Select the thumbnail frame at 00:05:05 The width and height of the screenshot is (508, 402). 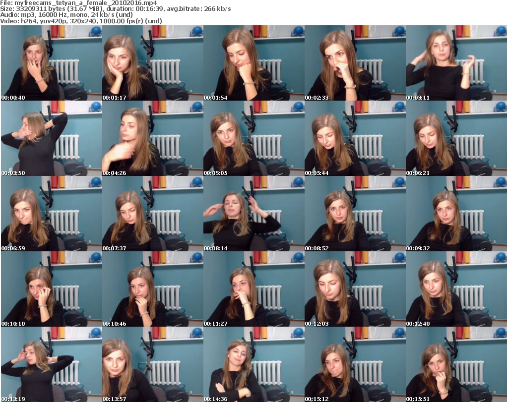click(x=254, y=138)
